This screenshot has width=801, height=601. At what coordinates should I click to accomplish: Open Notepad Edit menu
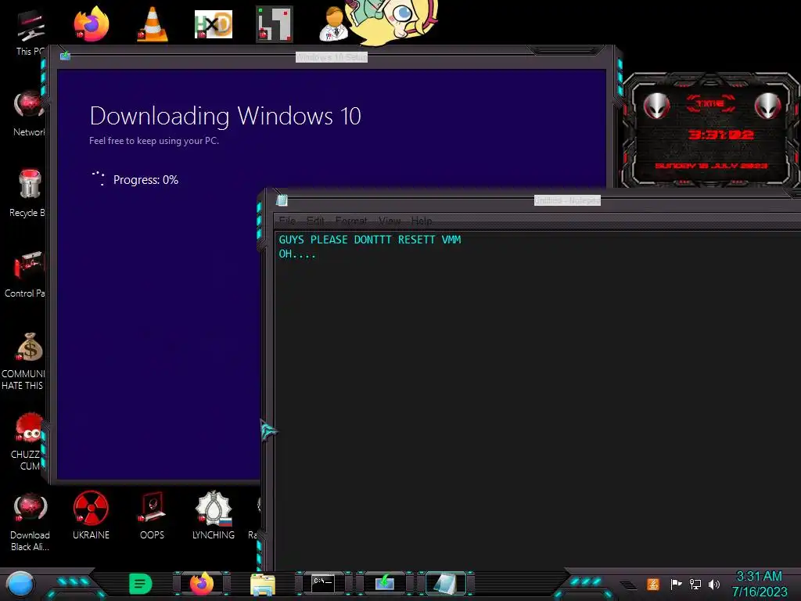[x=315, y=221]
